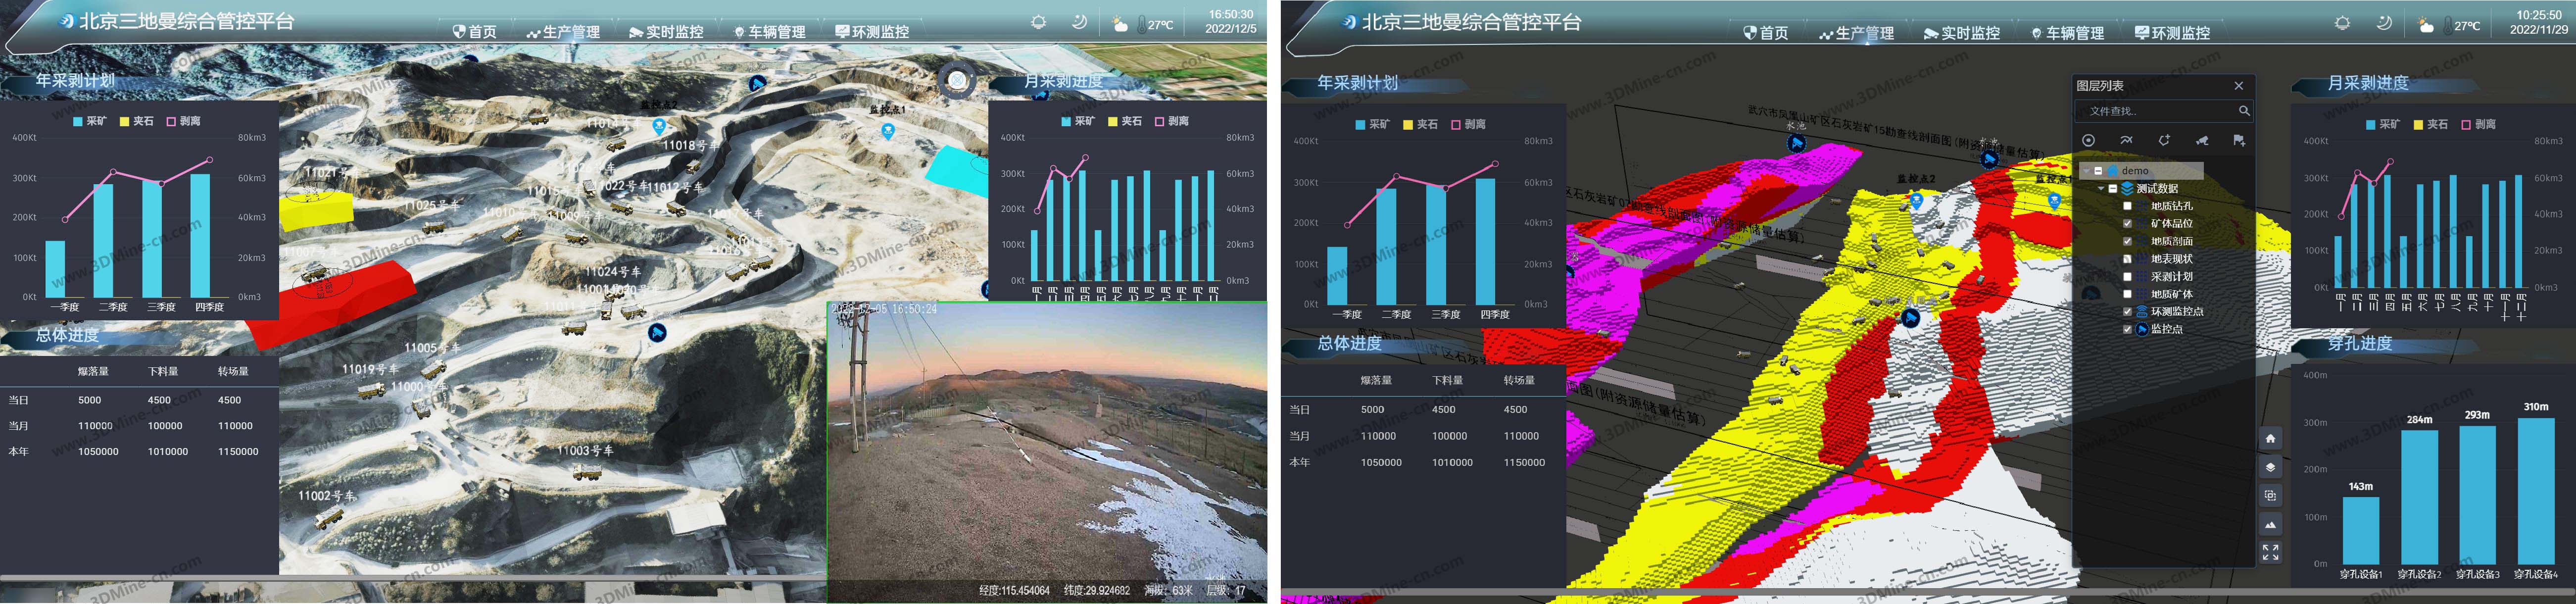Enable the 地表现状 layer checkbox
This screenshot has height=604, width=2576.
tap(2127, 259)
